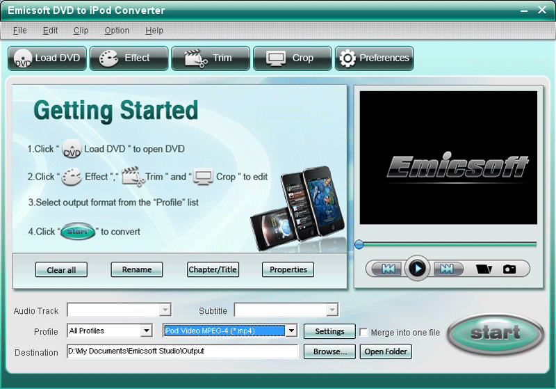Viewport: 556px width, 389px height.
Task: Skip to next chapter in preview
Action: (x=447, y=269)
